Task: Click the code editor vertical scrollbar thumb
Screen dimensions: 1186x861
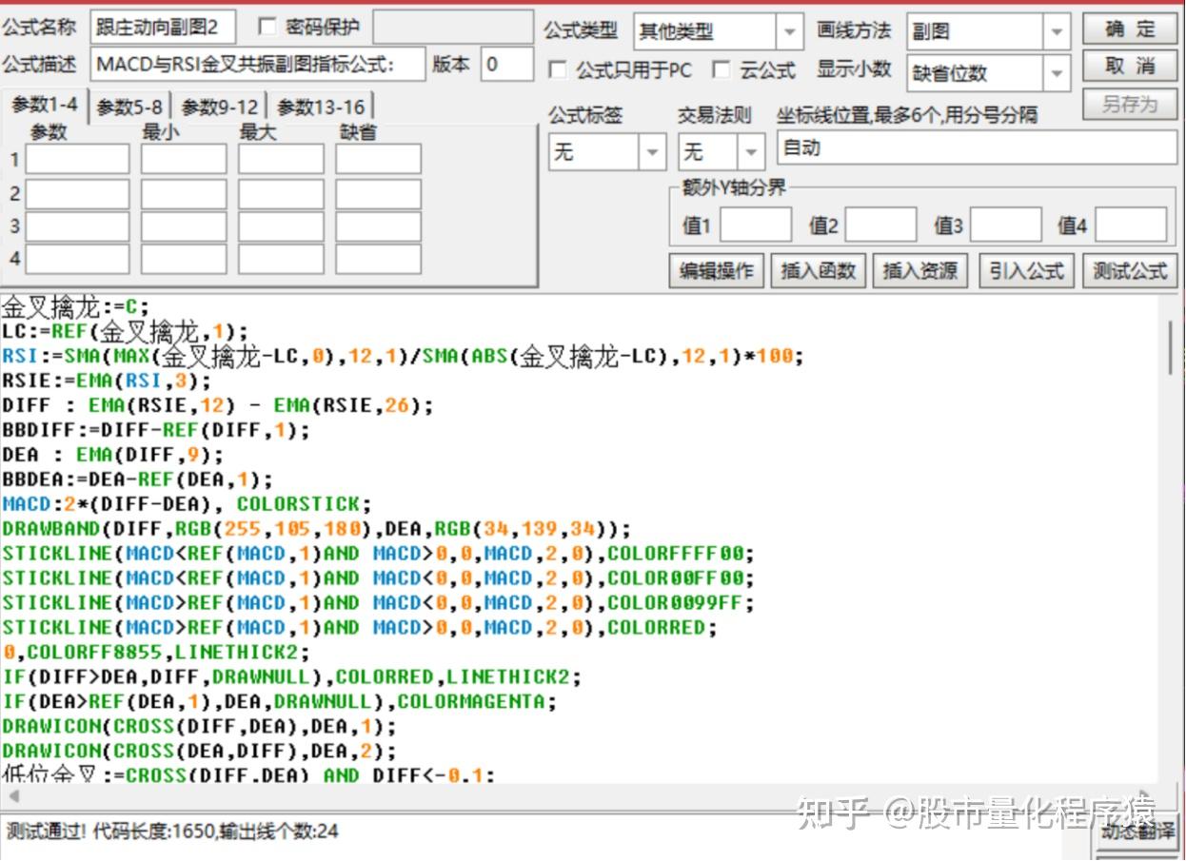Action: point(1172,346)
